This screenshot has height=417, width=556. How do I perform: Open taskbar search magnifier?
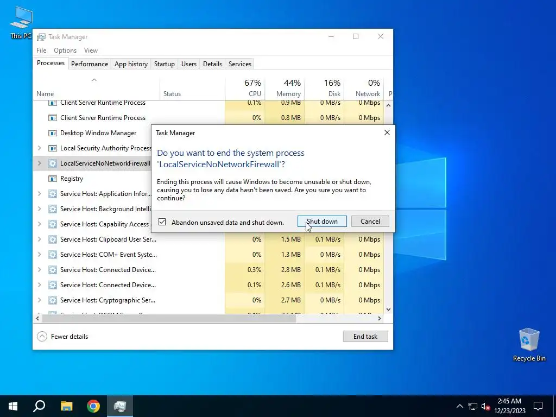point(39,406)
